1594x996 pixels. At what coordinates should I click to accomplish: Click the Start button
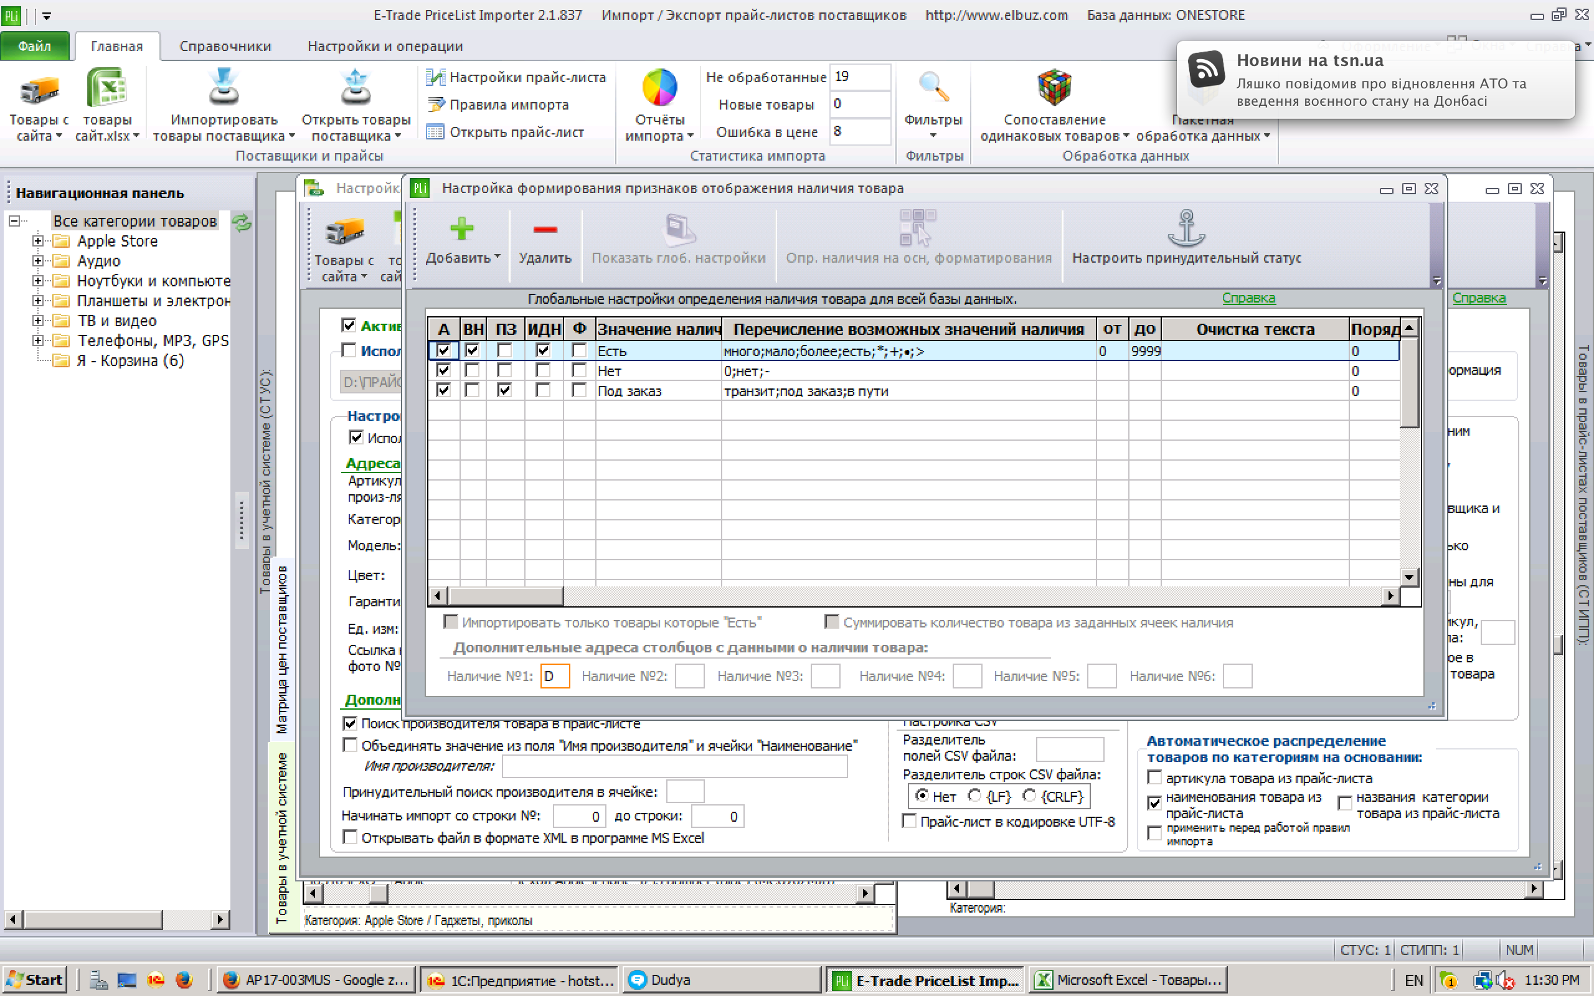click(x=35, y=980)
